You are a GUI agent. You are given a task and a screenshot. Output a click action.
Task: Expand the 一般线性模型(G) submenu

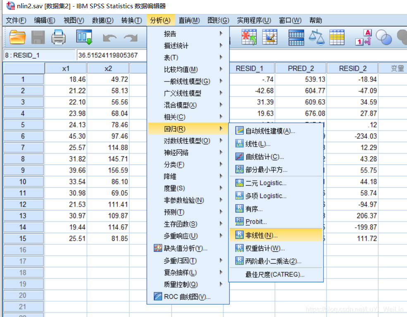(188, 81)
